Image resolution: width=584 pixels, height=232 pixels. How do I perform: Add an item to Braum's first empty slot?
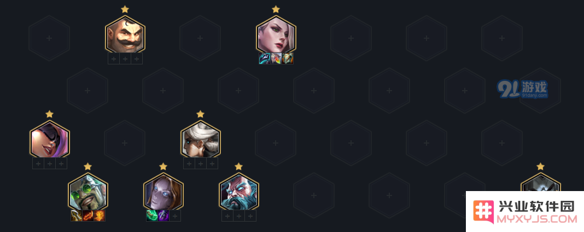tap(114, 58)
